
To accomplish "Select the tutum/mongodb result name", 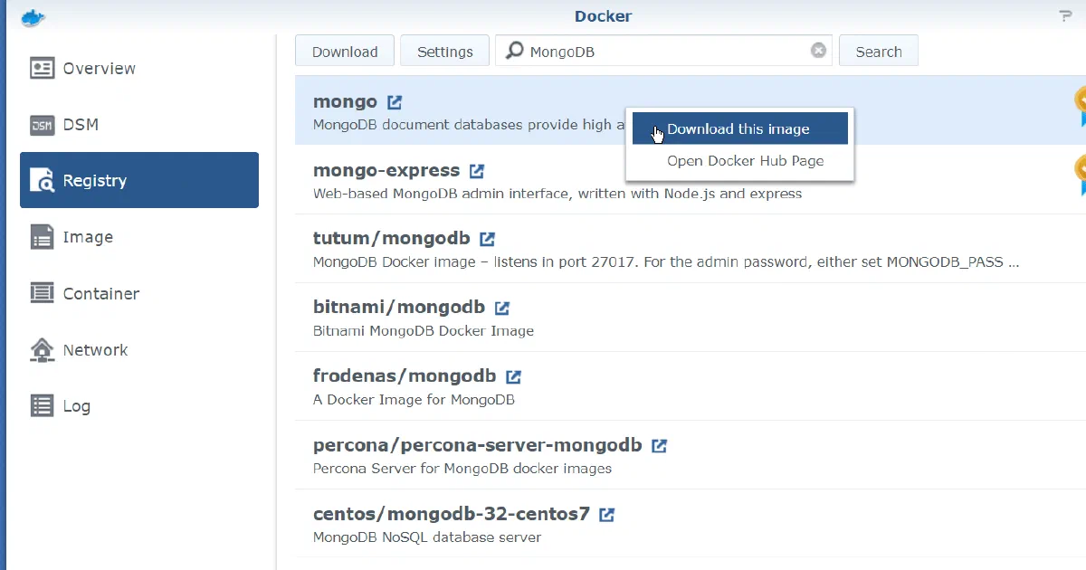I will (x=392, y=239).
